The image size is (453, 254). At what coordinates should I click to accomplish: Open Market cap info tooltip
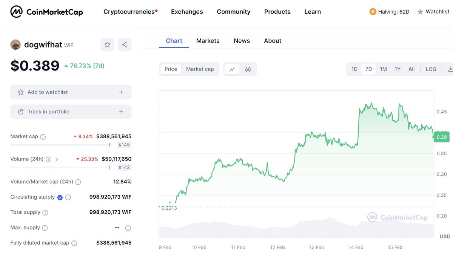click(x=43, y=137)
